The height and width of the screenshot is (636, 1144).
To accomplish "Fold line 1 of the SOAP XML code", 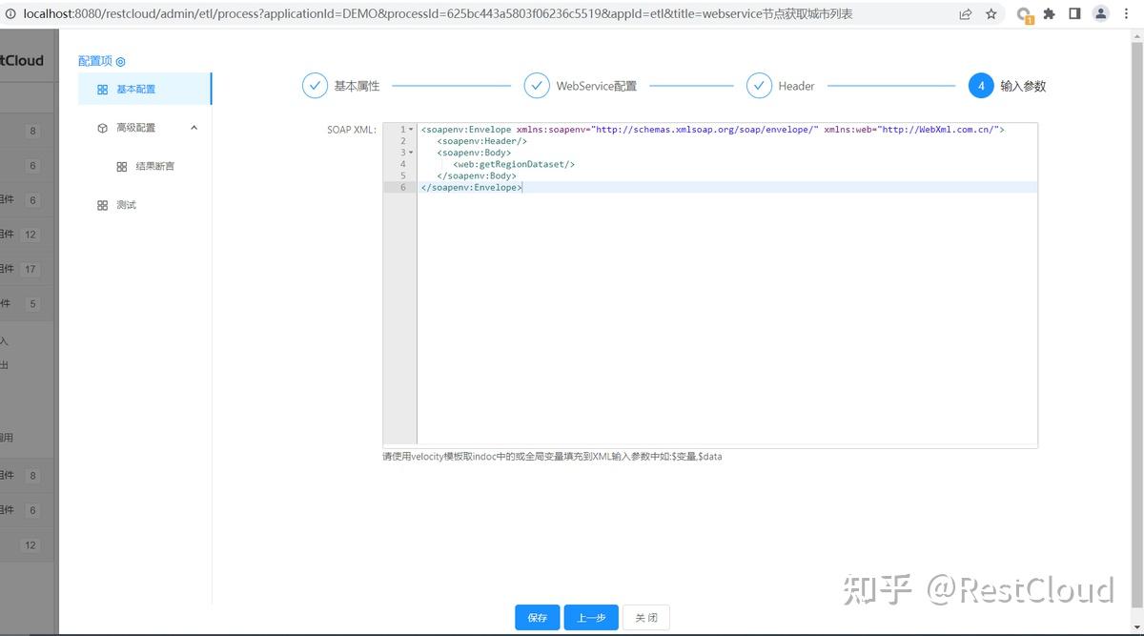I will [410, 129].
